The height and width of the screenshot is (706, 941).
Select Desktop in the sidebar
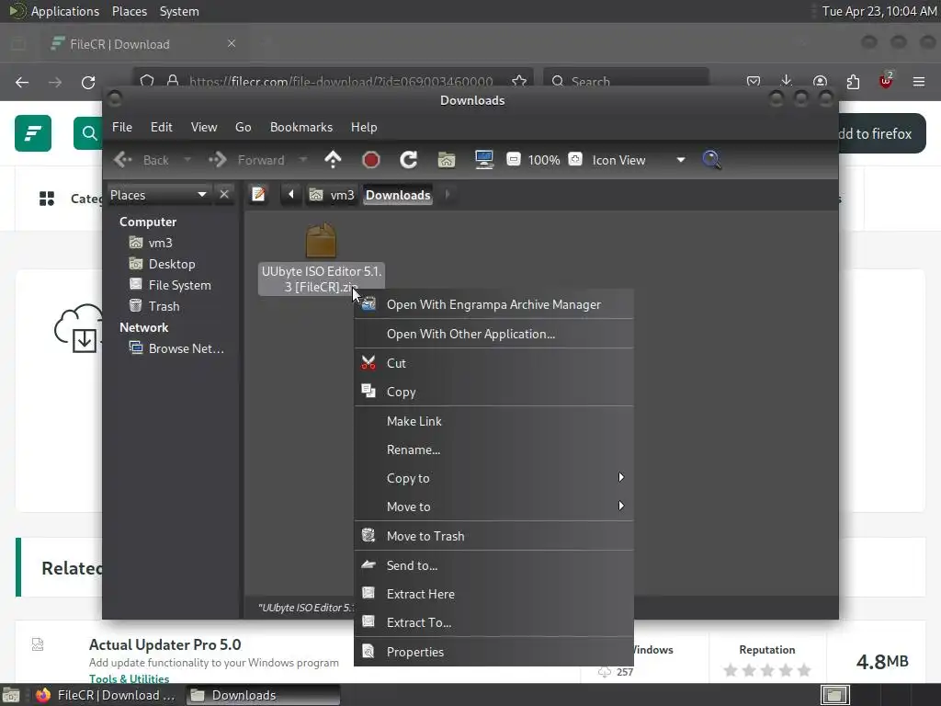(172, 264)
